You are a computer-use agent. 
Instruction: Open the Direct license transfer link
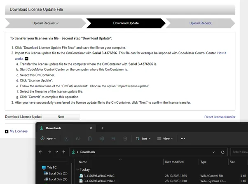tap(220, 117)
